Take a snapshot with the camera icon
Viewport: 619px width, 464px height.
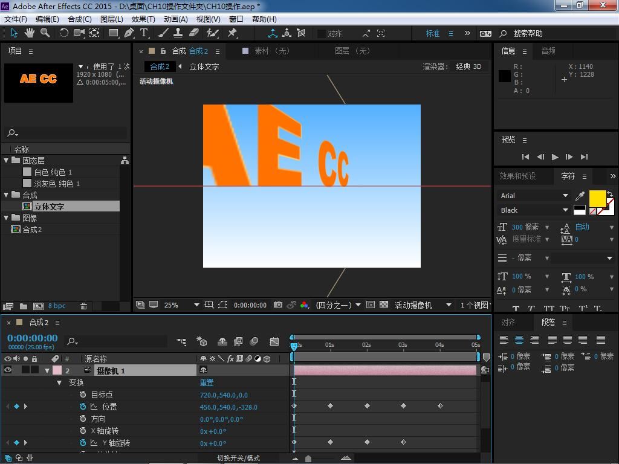coord(278,304)
